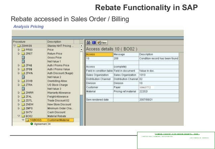Select the ZNEW New Store Discount row
Image resolution: width=215 pixels, height=149 pixels.
tap(46, 105)
